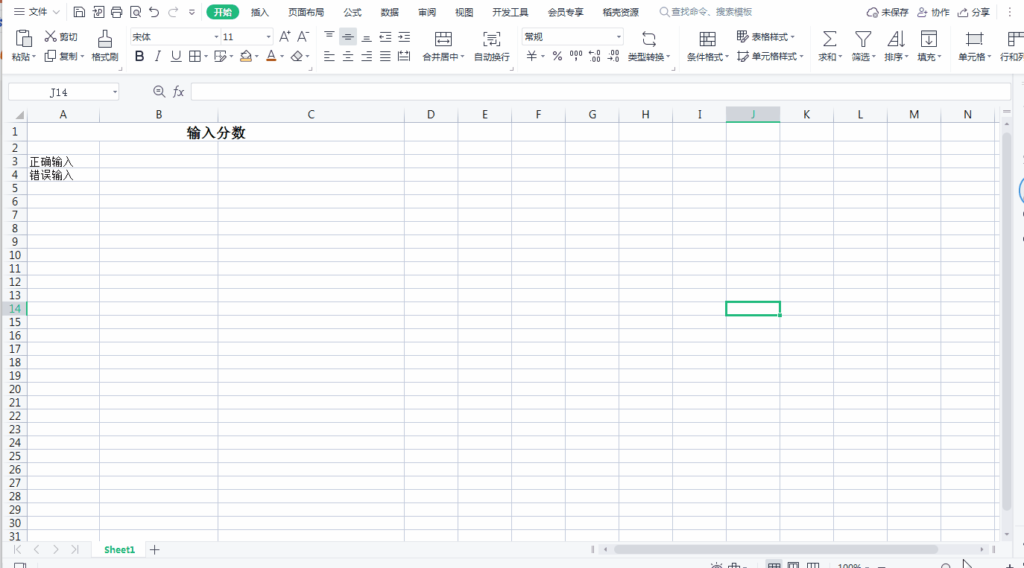Click the Merge and Center (合并居中) icon

(443, 39)
